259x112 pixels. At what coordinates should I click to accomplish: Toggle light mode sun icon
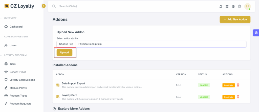tap(240, 6)
